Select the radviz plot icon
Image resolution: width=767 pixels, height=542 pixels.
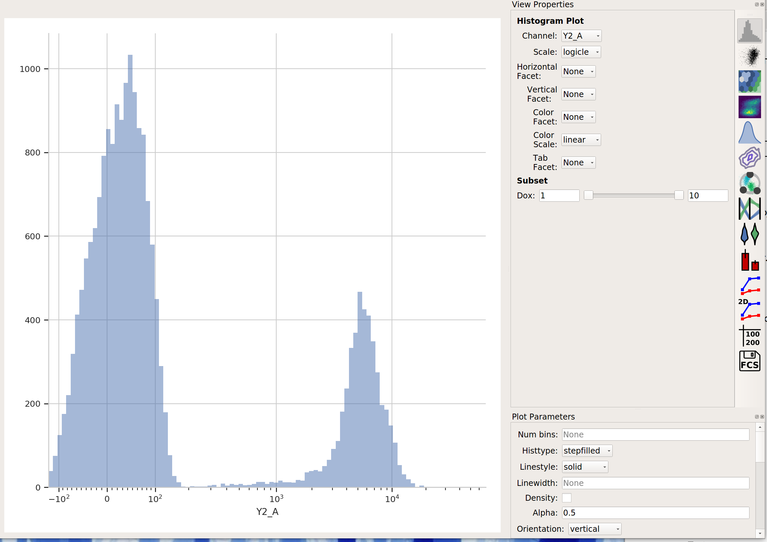[x=749, y=183]
